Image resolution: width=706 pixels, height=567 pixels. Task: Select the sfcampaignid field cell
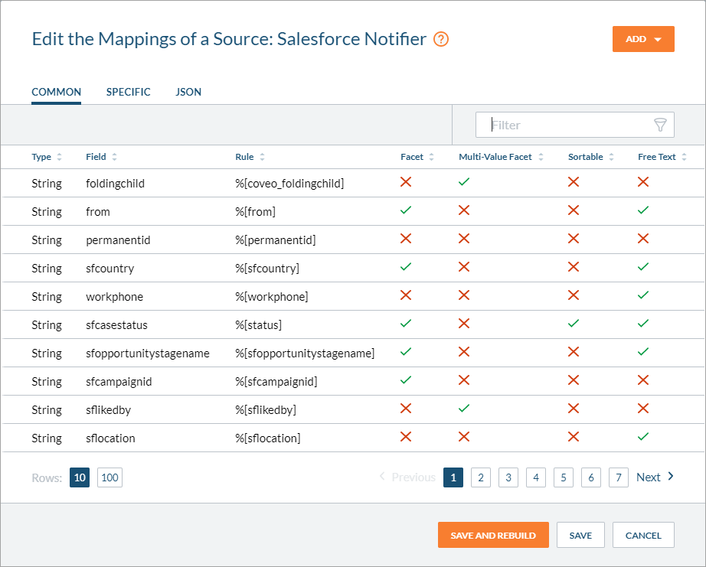(119, 382)
